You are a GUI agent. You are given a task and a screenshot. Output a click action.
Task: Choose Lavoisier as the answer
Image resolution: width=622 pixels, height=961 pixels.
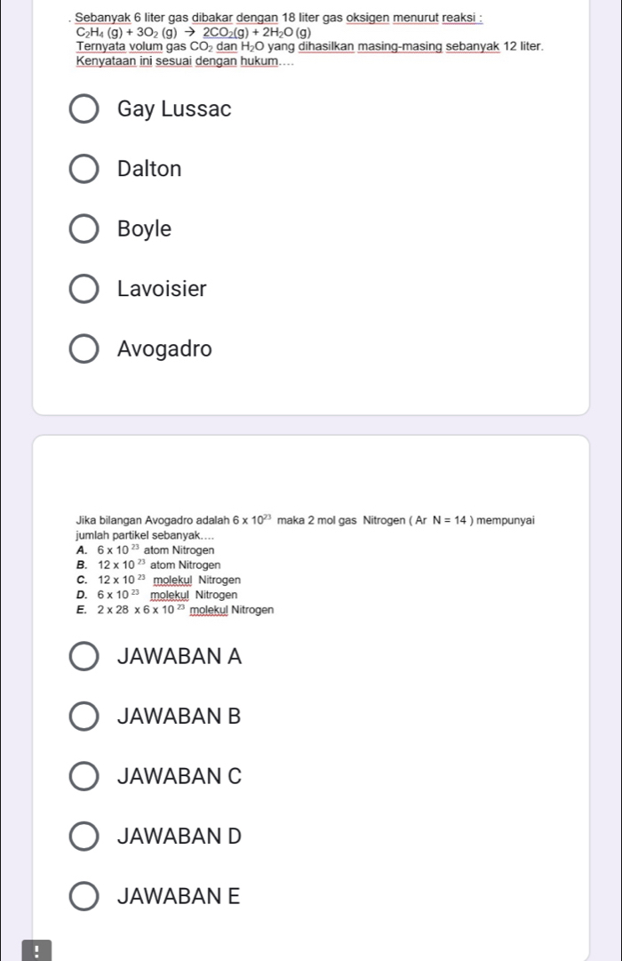click(x=84, y=289)
